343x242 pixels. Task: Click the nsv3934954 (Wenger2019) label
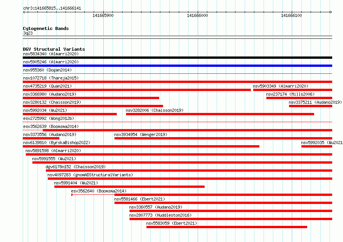click(x=141, y=134)
